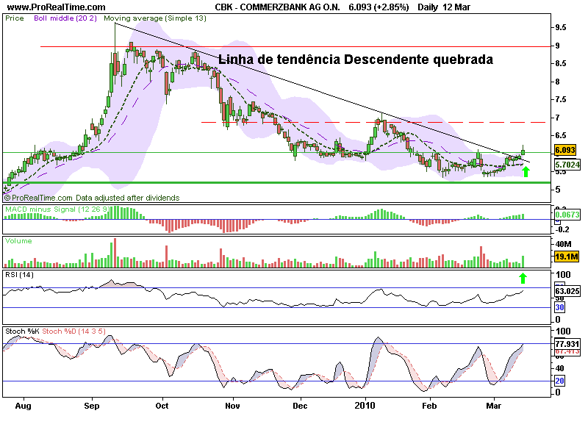Click the 8.5 price axis label
Screen dimensions: 588x441
coord(561,63)
